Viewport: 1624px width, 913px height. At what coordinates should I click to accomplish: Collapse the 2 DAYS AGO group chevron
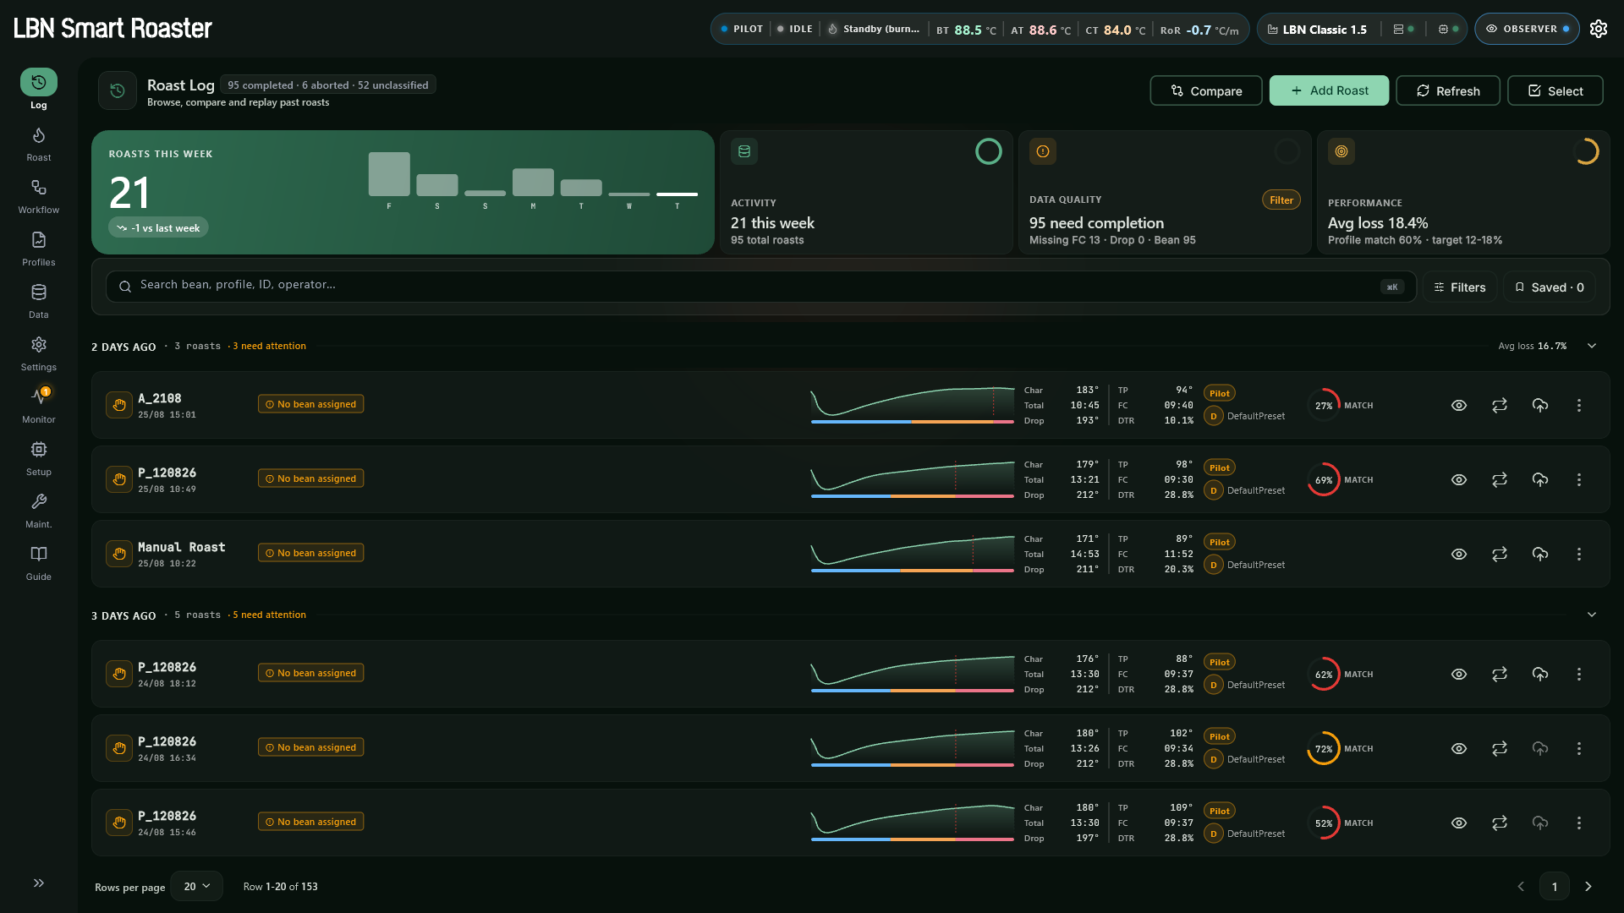(x=1592, y=346)
